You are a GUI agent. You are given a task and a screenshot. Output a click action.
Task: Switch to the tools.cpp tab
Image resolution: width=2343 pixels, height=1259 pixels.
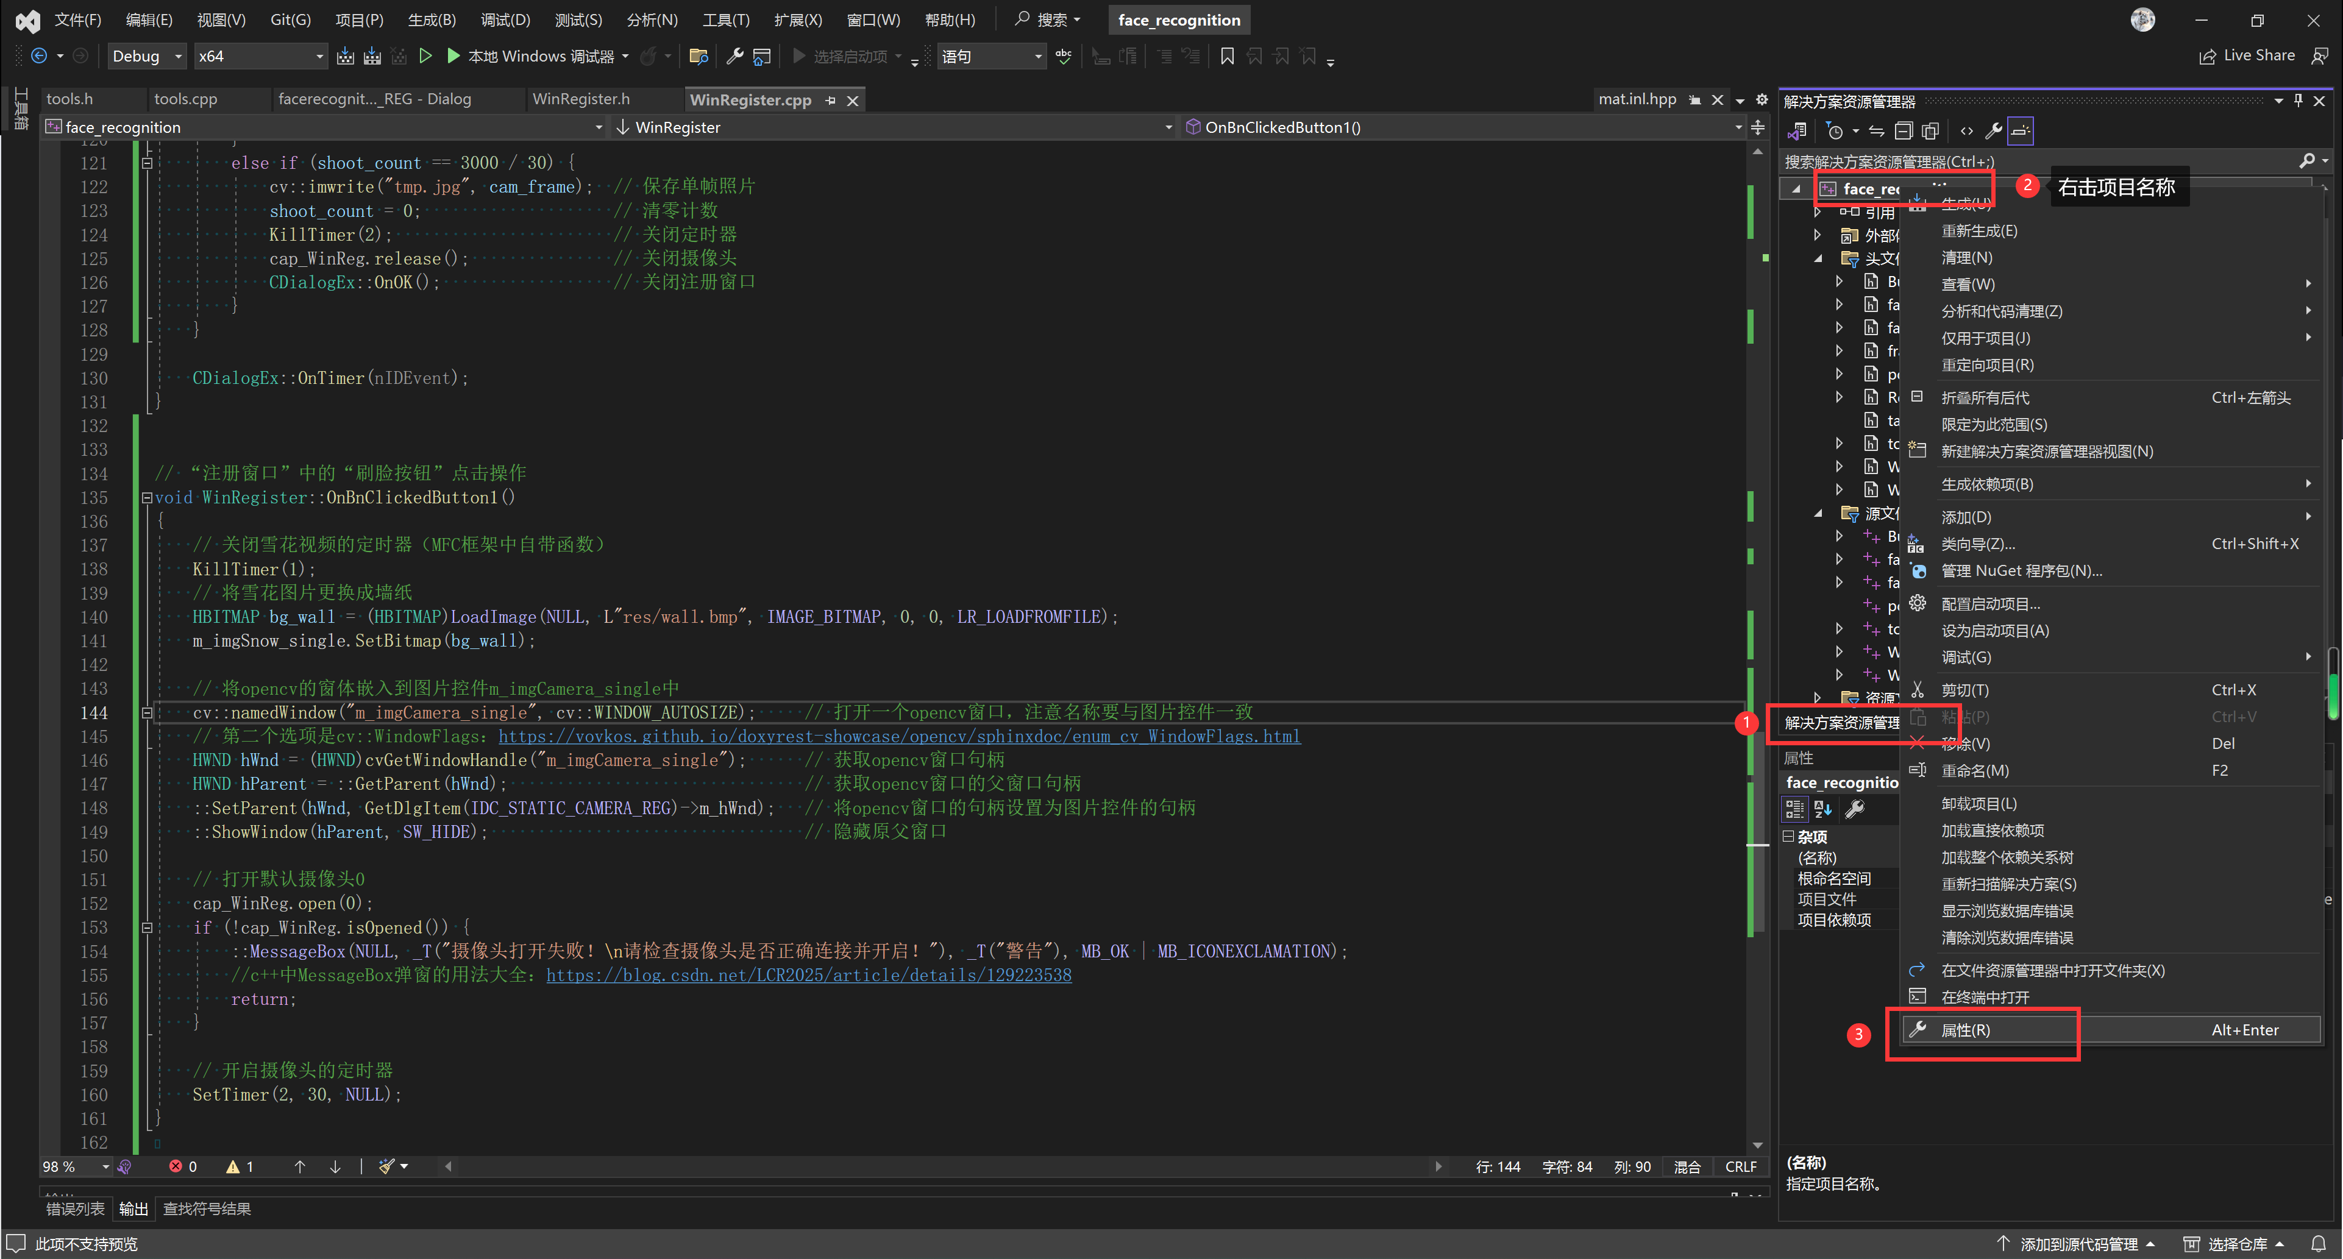click(185, 99)
